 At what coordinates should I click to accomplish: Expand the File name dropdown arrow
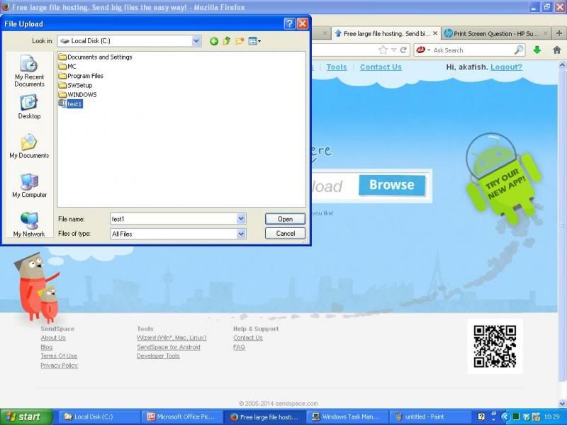(241, 219)
